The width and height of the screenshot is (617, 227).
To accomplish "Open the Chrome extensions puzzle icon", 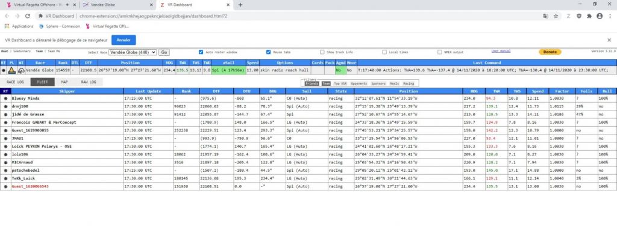I will [589, 16].
